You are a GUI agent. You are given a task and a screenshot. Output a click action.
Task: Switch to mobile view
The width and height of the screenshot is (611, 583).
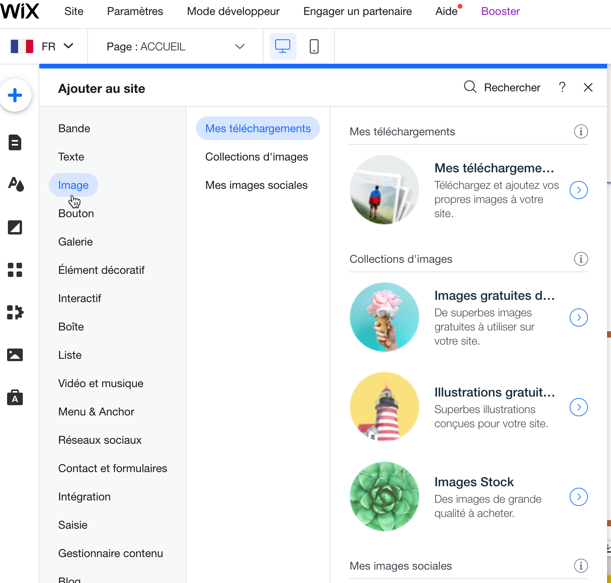[314, 46]
